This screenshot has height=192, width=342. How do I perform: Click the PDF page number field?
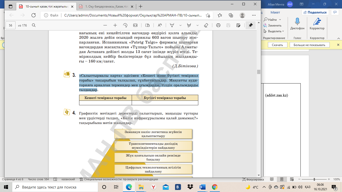pos(11,25)
